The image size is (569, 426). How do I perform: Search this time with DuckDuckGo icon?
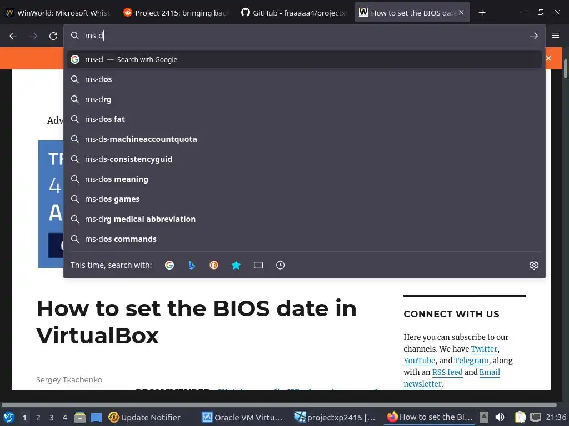214,265
